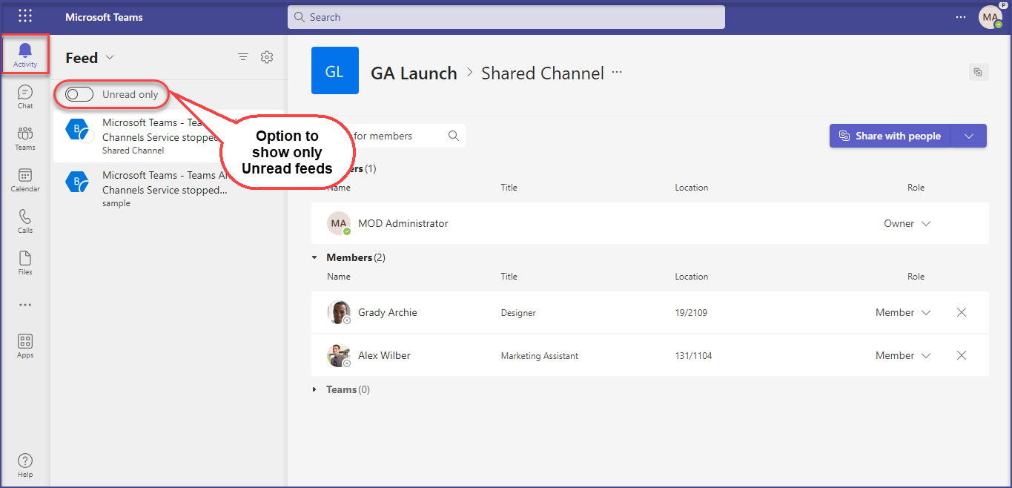Click the Search box at top
1012x488 pixels.
(x=506, y=17)
